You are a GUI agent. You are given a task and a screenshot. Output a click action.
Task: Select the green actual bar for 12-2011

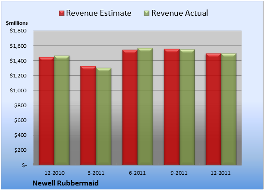[x=229, y=109]
